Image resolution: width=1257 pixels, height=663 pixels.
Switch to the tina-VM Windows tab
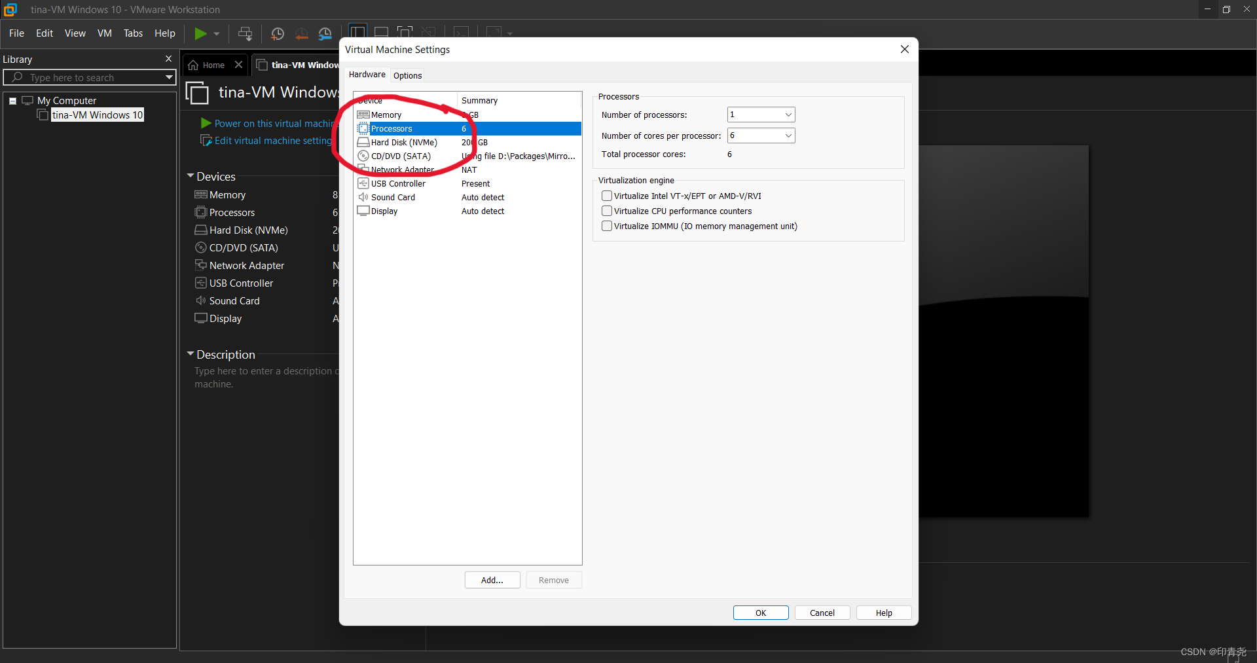[x=298, y=65]
